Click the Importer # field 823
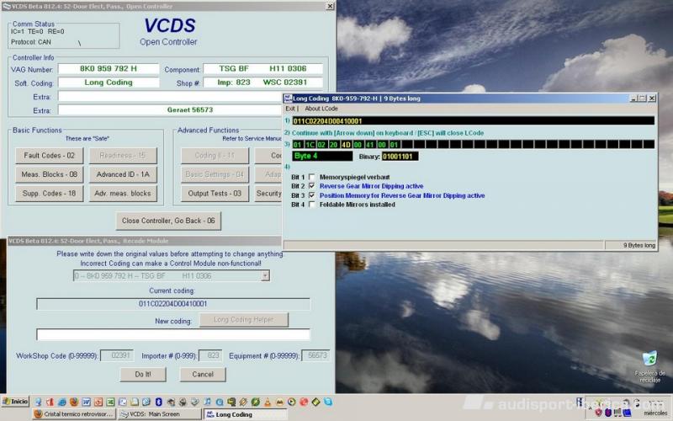This screenshot has width=673, height=421. (x=210, y=355)
